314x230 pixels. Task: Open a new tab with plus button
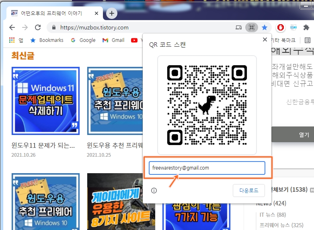[x=112, y=13]
